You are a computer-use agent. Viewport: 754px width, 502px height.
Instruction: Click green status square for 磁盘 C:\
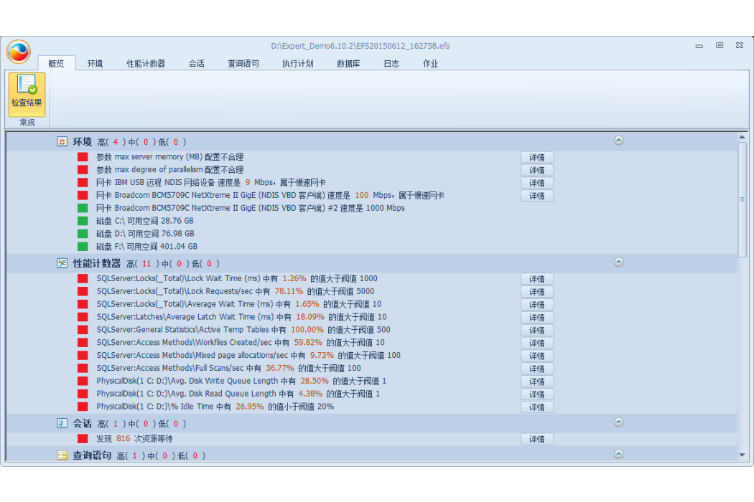[83, 221]
